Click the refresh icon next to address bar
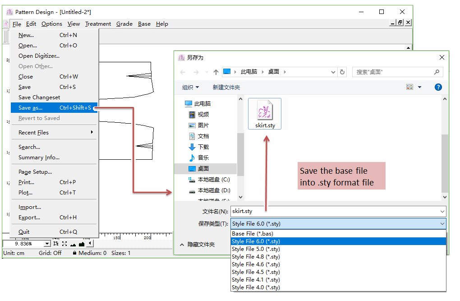The image size is (460, 301). point(342,72)
